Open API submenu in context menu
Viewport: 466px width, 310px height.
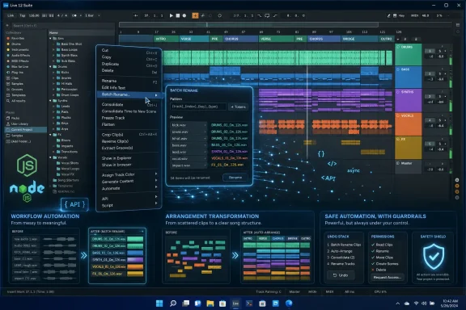[129, 199]
